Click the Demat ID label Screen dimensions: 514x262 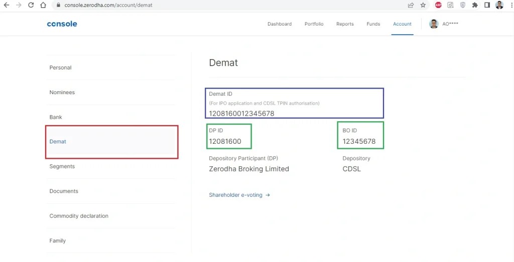point(220,94)
